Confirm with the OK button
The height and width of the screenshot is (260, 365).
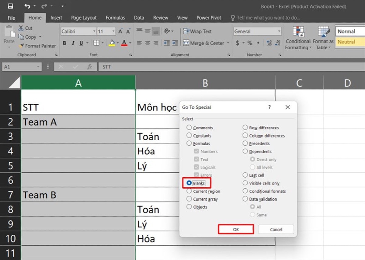[236, 229]
